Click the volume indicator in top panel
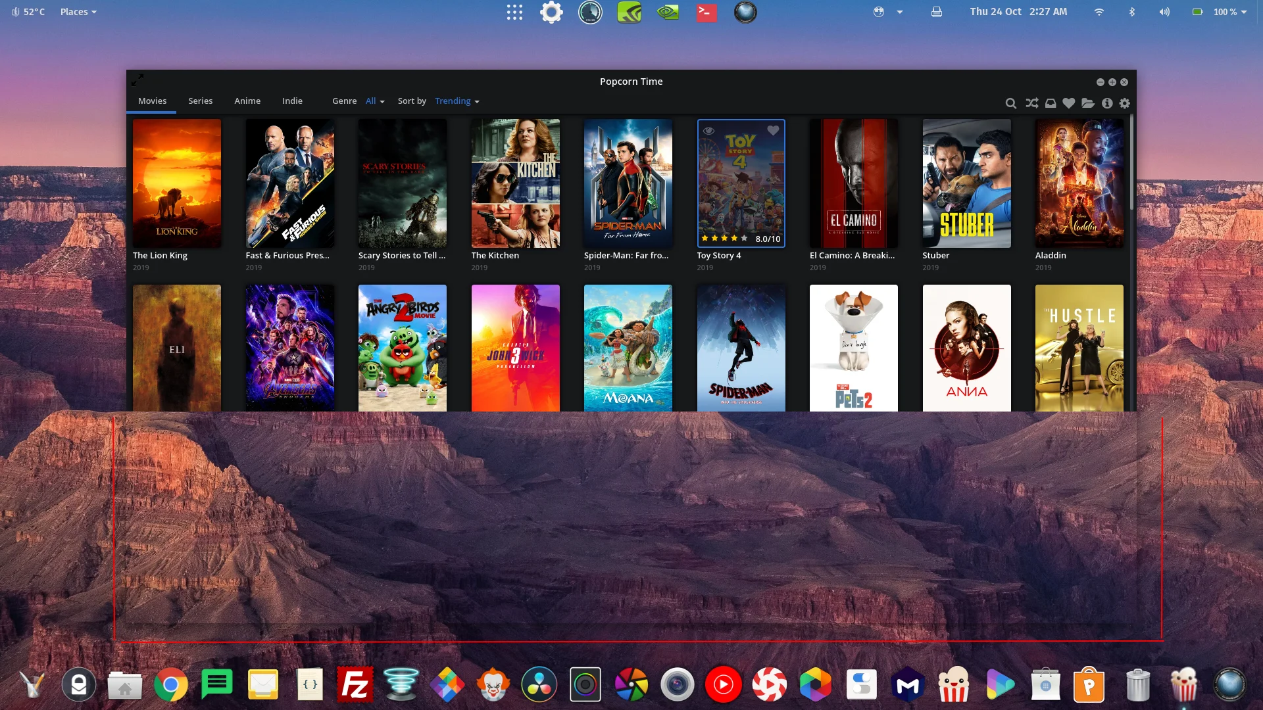The height and width of the screenshot is (710, 1263). (x=1164, y=12)
